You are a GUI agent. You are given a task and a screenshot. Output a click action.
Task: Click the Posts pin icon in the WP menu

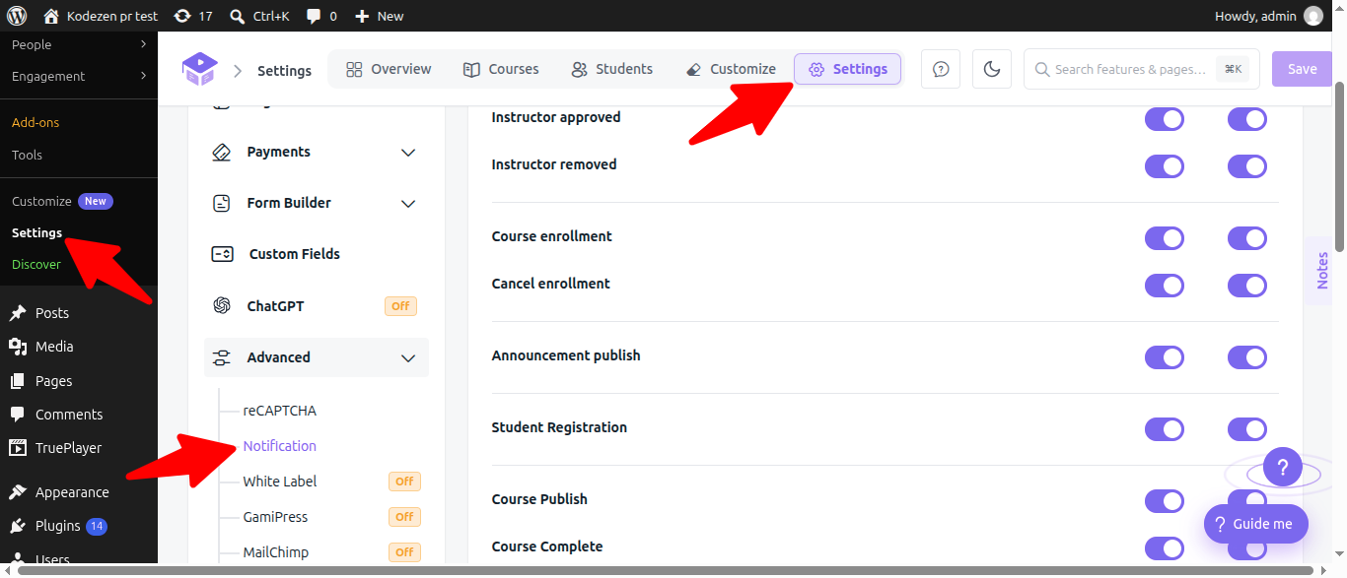tap(18, 313)
